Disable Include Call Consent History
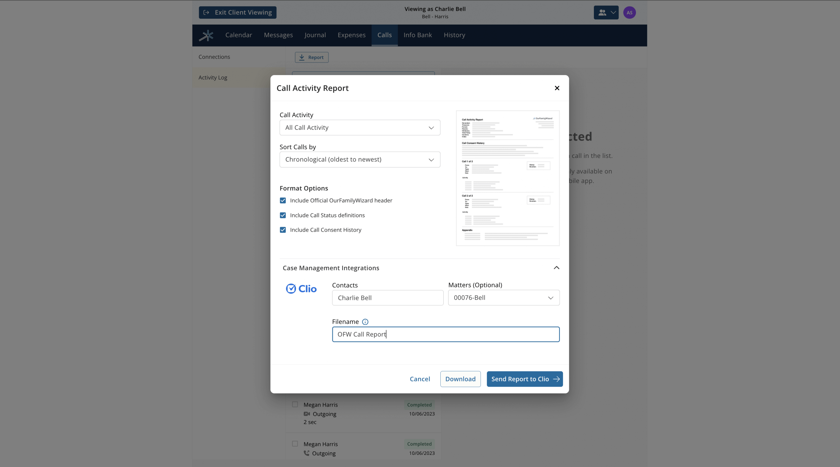 (x=283, y=230)
